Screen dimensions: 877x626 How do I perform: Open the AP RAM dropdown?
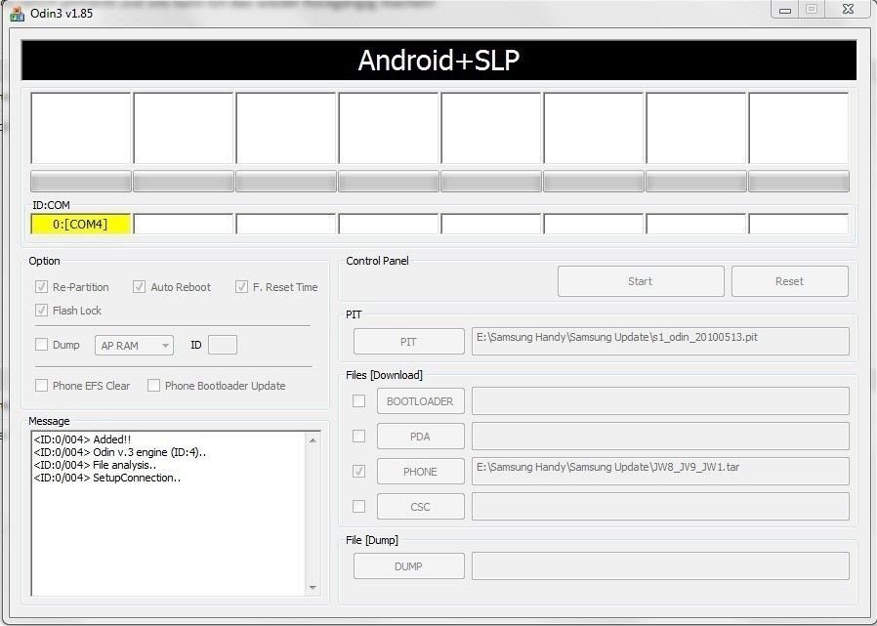tap(134, 346)
